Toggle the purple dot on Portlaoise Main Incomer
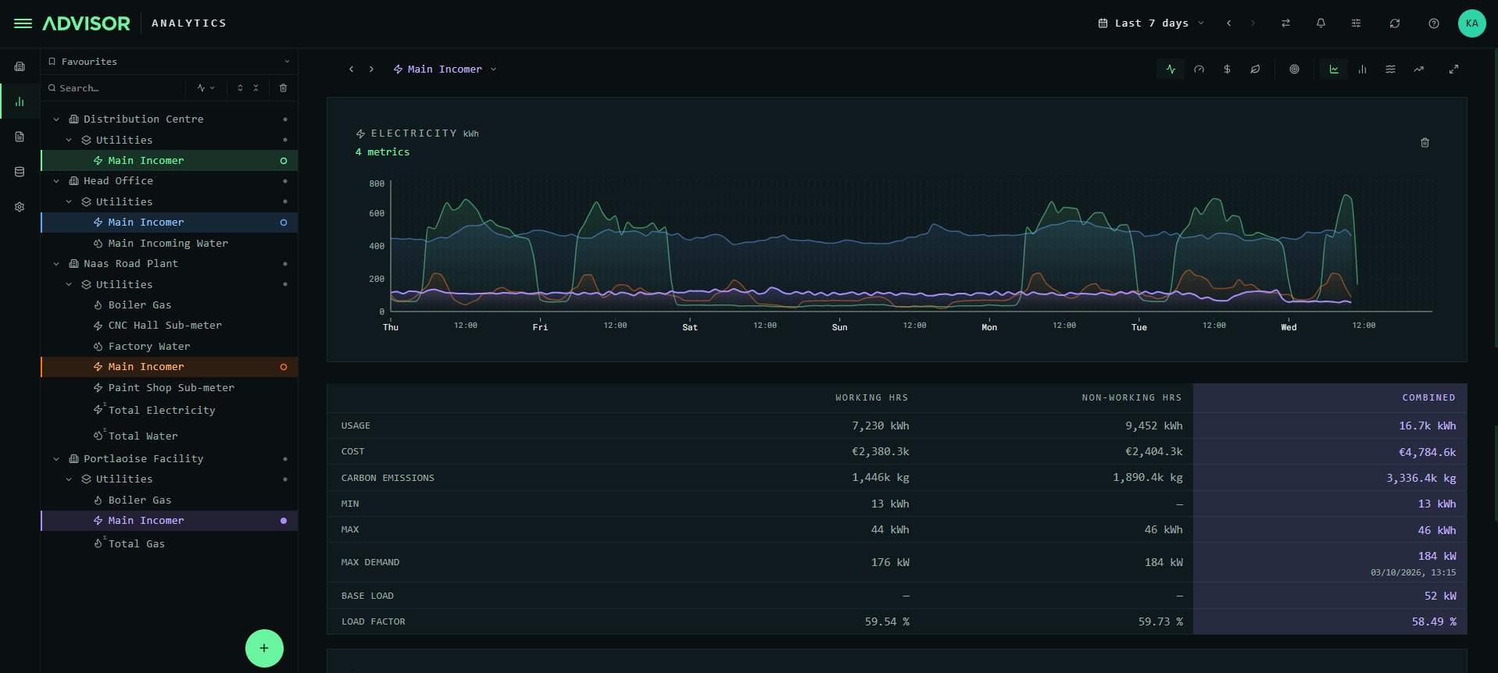The height and width of the screenshot is (673, 1498). pos(284,521)
